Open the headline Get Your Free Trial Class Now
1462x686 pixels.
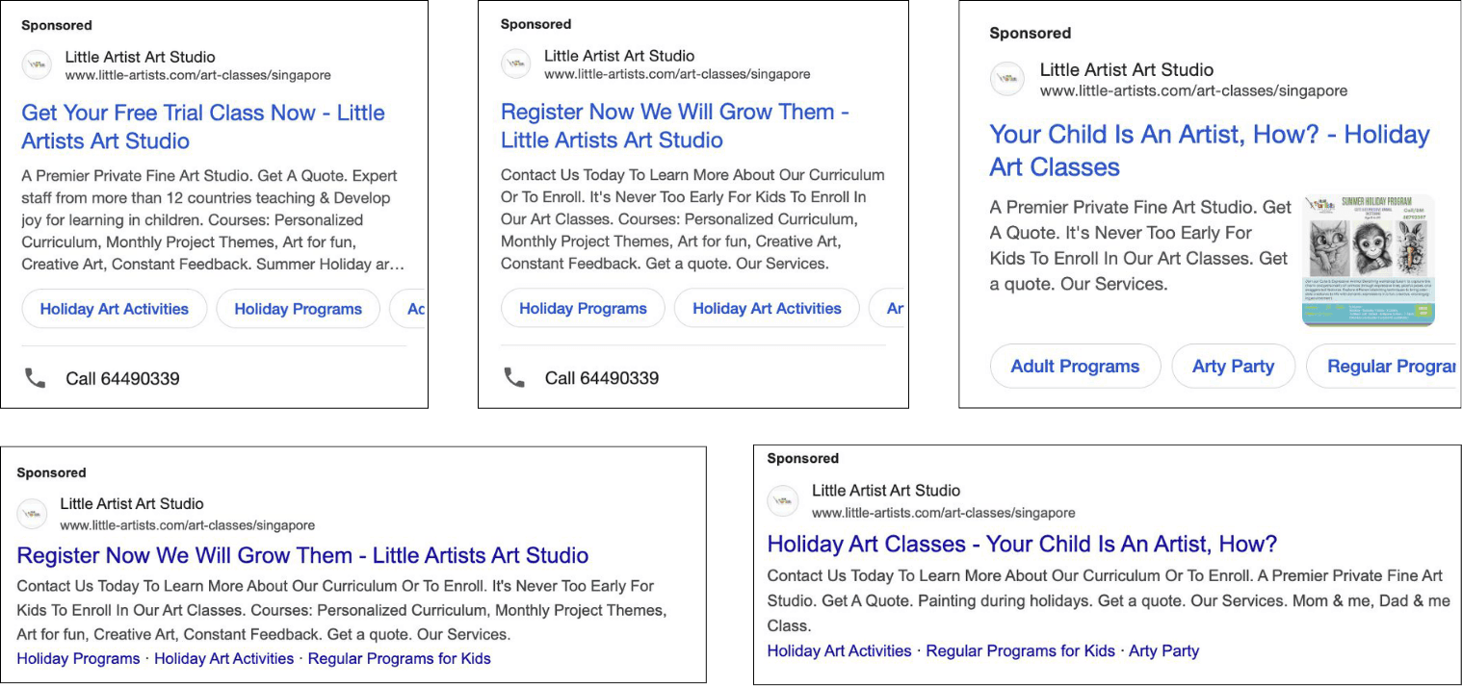point(203,127)
